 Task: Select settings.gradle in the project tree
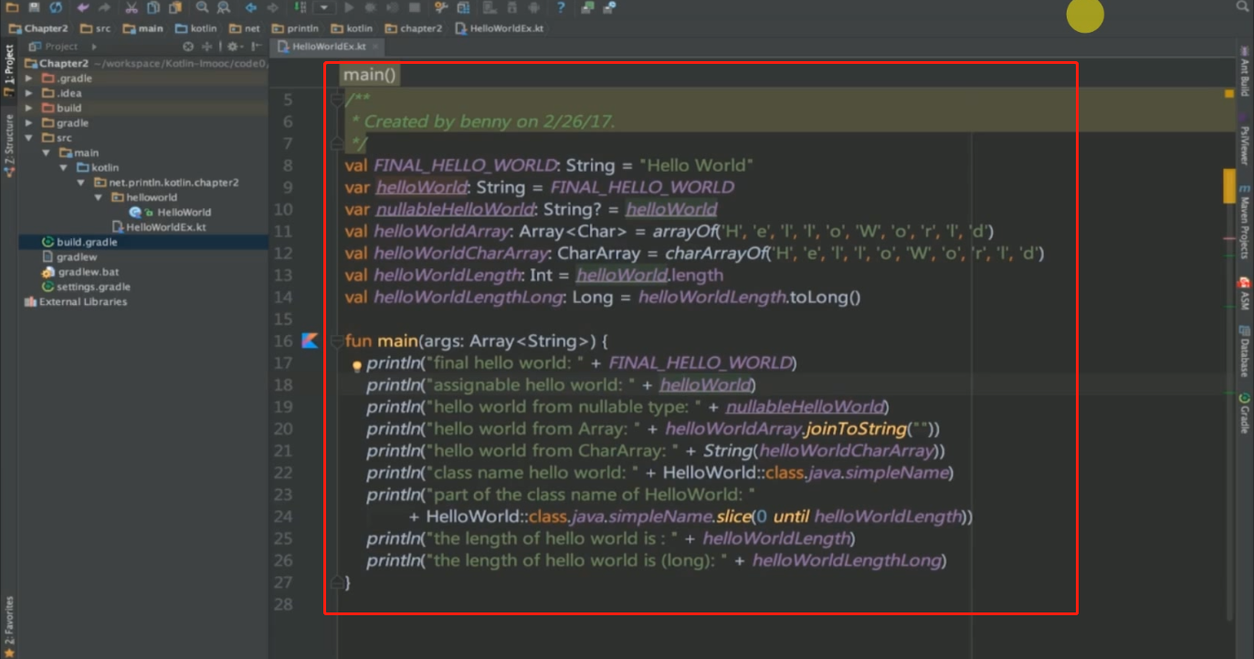point(86,287)
